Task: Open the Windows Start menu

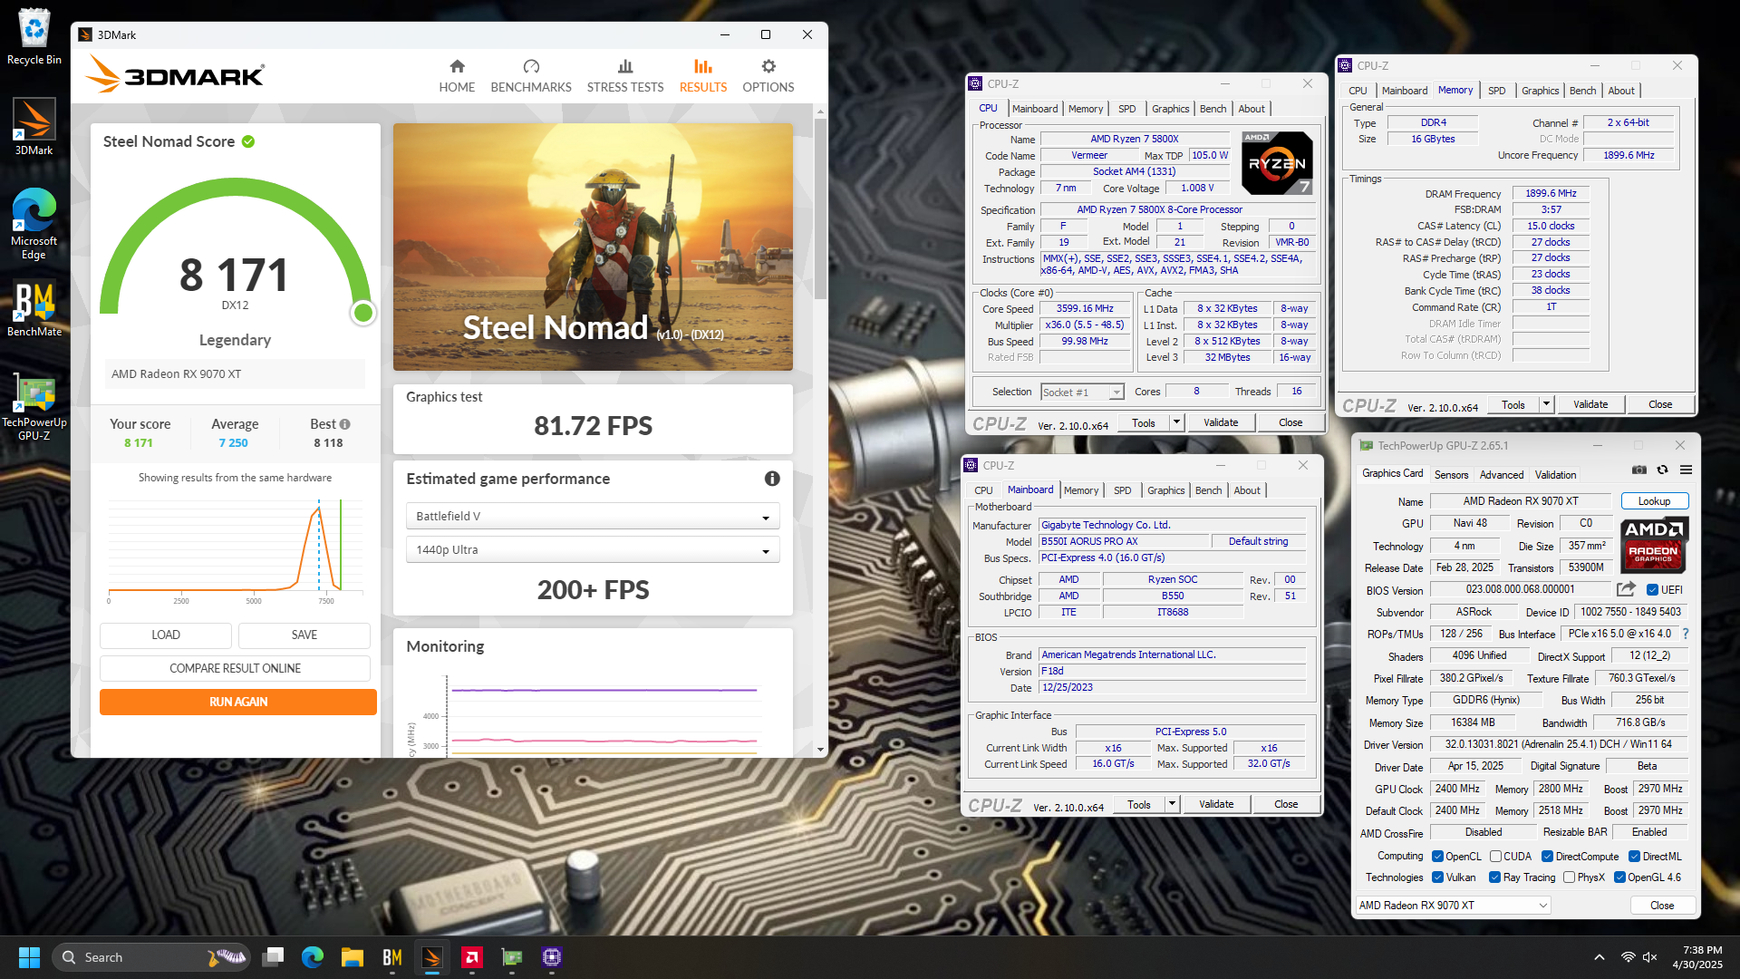Action: tap(29, 957)
